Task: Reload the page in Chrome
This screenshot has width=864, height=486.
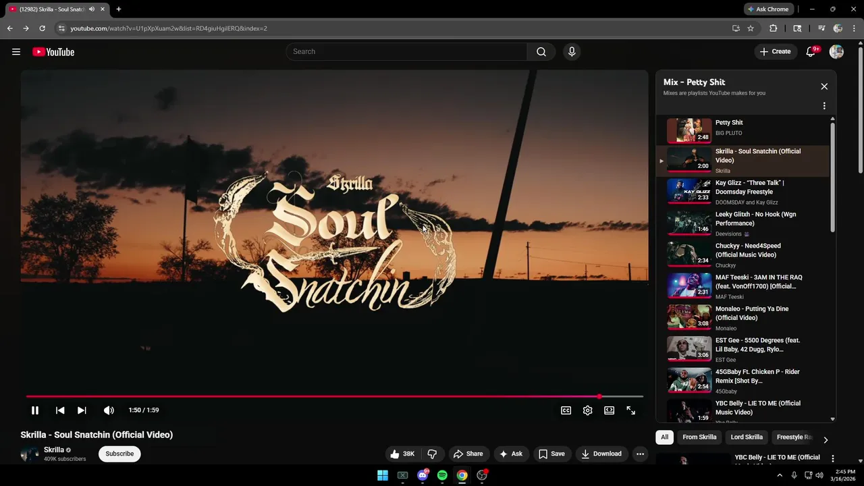Action: pos(42,28)
